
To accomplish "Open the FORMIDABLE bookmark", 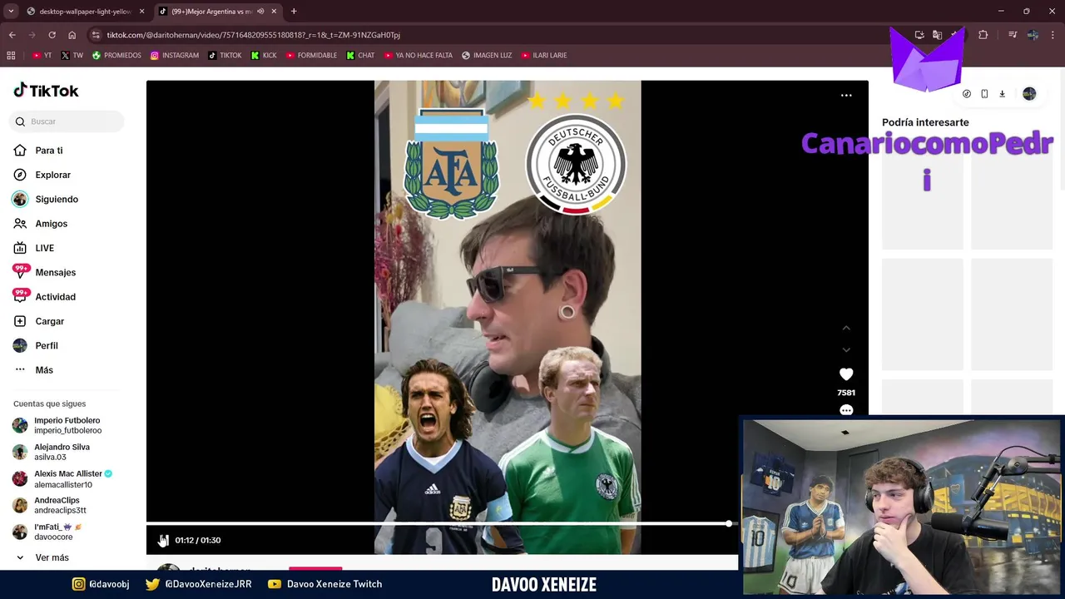I will point(311,56).
